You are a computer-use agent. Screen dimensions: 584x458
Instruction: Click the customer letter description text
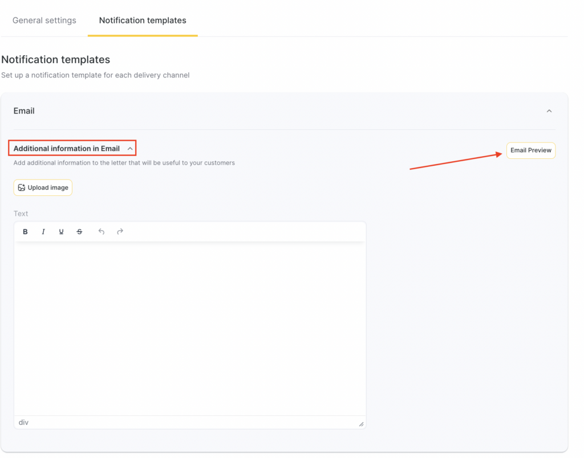click(124, 163)
